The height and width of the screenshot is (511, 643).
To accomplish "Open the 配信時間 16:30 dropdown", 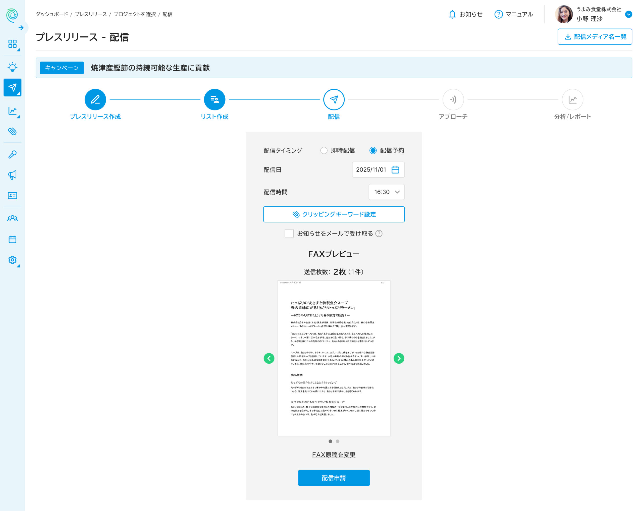I will [x=386, y=192].
